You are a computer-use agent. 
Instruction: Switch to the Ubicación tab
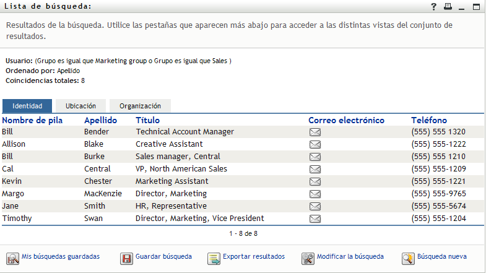tap(80, 106)
